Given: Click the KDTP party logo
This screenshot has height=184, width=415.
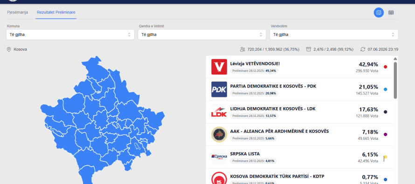Looking at the screenshot, I should coord(219,178).
